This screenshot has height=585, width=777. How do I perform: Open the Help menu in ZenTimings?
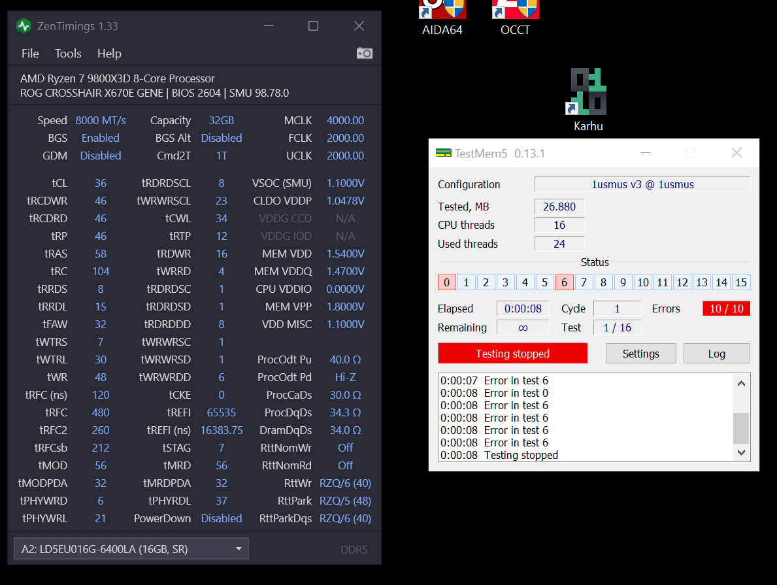[x=109, y=54]
